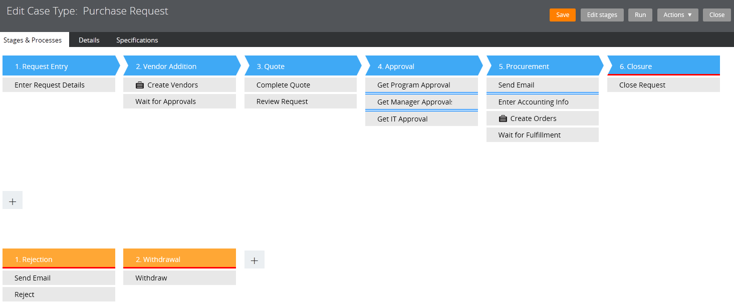Select the Rejection alternate stage header
This screenshot has height=305, width=734.
tap(59, 259)
